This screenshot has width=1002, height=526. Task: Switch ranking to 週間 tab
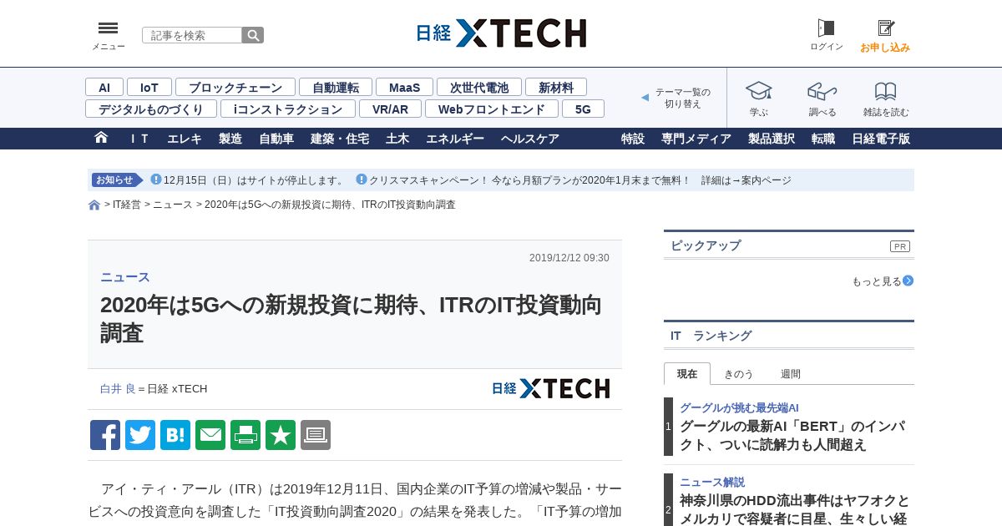pyautogui.click(x=791, y=373)
